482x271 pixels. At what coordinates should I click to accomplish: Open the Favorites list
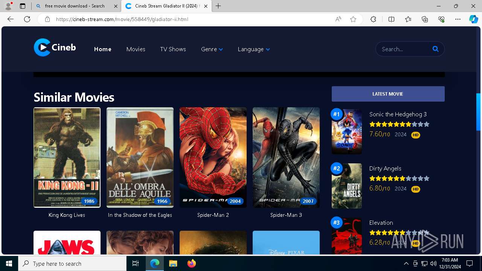coord(408,19)
